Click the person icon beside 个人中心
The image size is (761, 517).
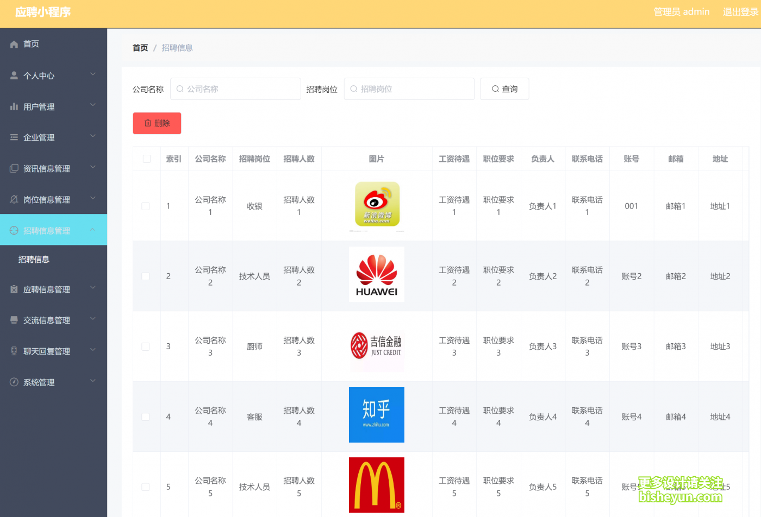tap(14, 75)
